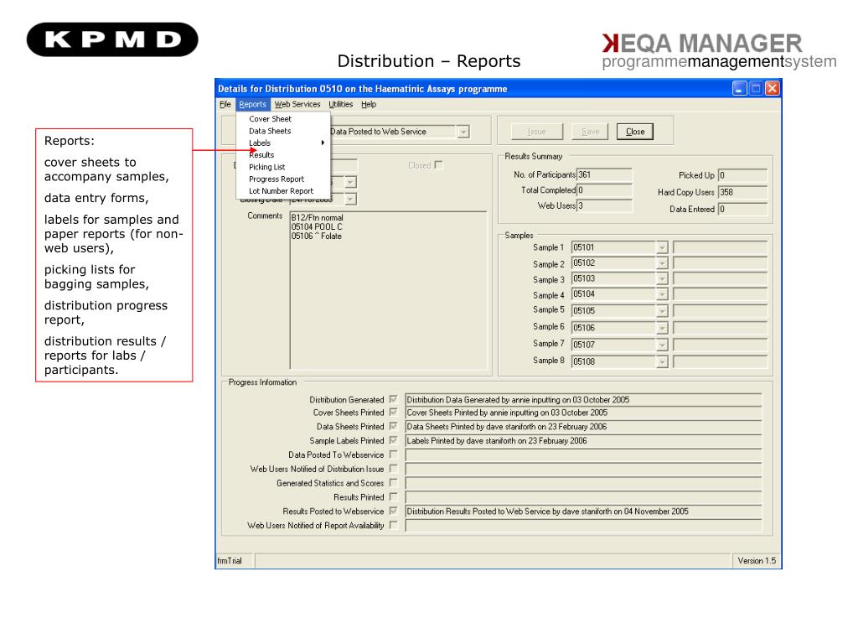Open the File menu
Screen dimensions: 858x644
(225, 105)
